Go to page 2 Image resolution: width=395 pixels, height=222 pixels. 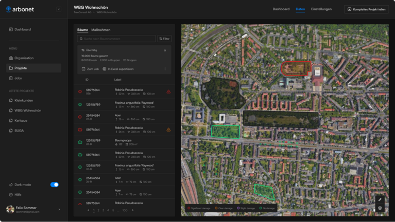[98, 210]
